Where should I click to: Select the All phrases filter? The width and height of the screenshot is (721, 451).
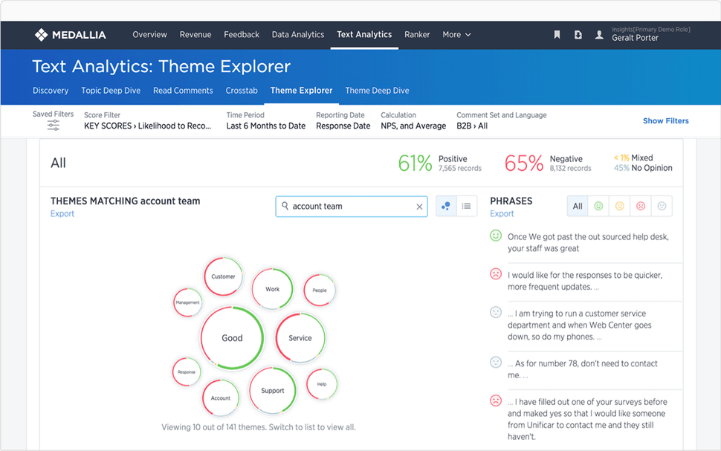578,207
